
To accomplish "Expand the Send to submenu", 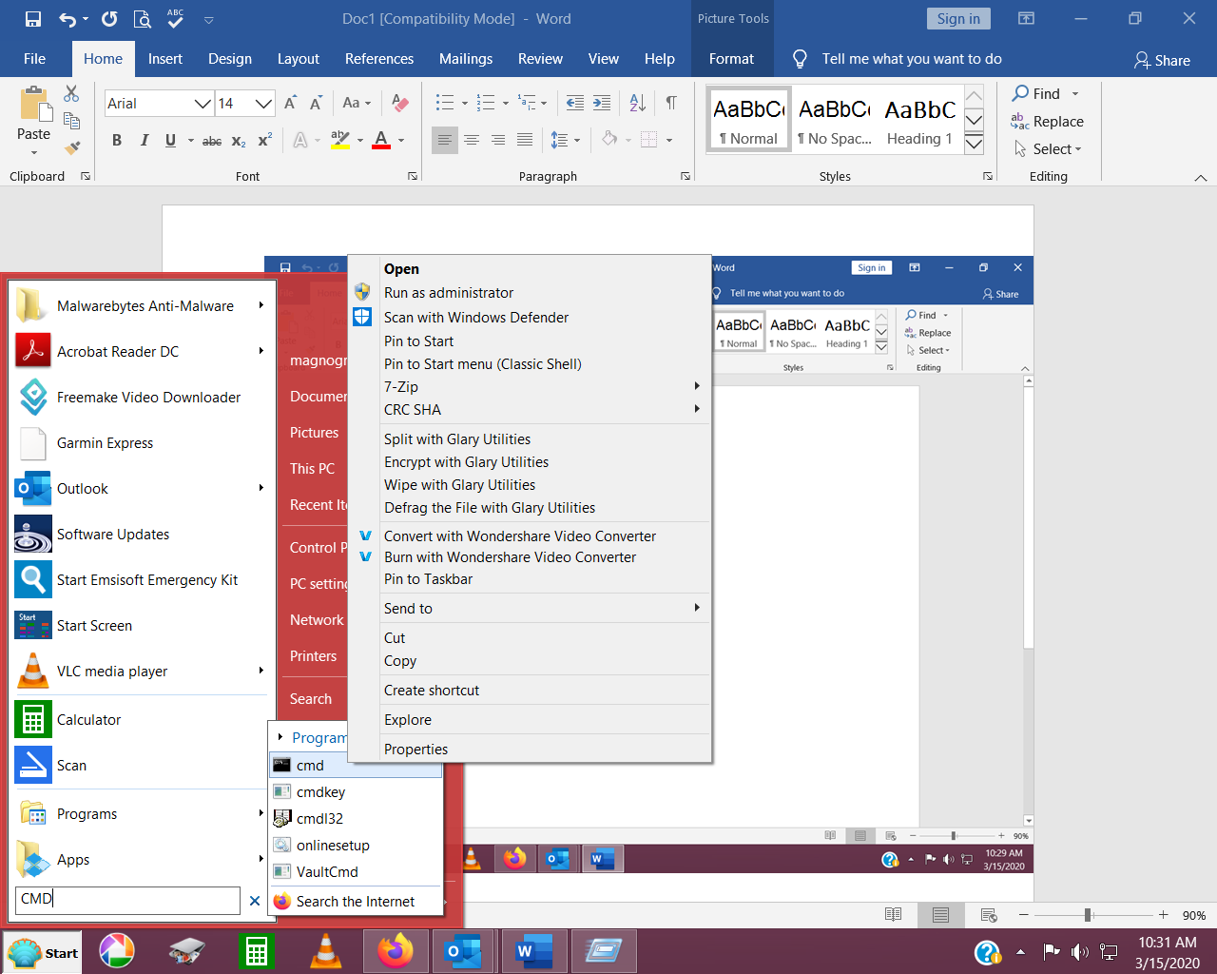I will coord(543,608).
